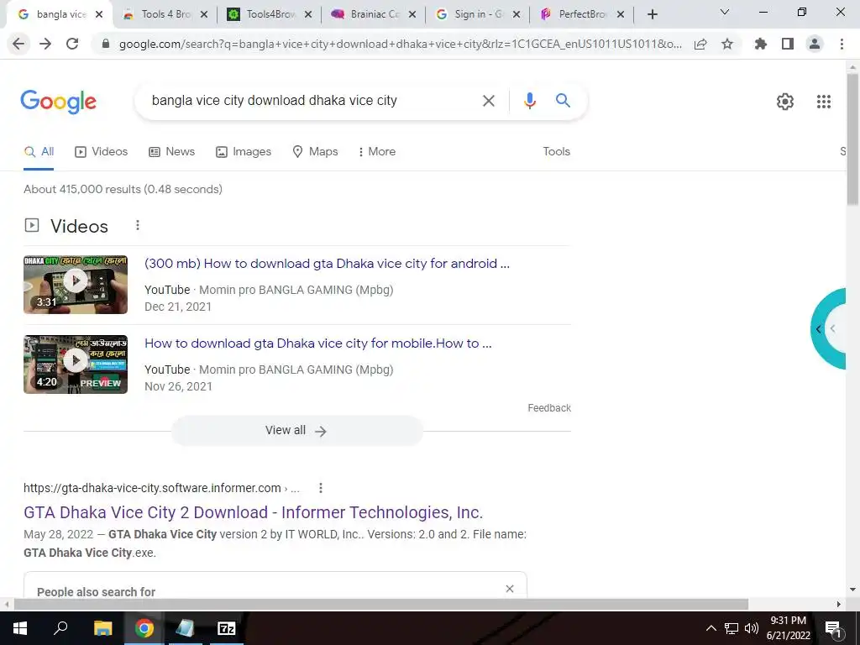Open How to download gta Dhaka for mobile link
860x645 pixels.
pos(318,343)
